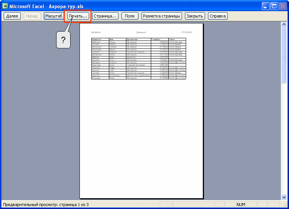
Task: Click the NUM status bar indicator
Action: pyautogui.click(x=241, y=205)
